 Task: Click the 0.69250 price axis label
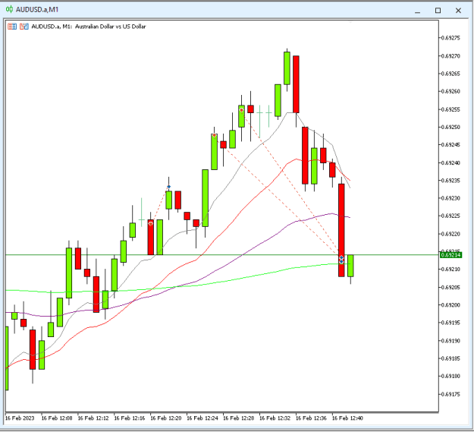[x=450, y=127]
